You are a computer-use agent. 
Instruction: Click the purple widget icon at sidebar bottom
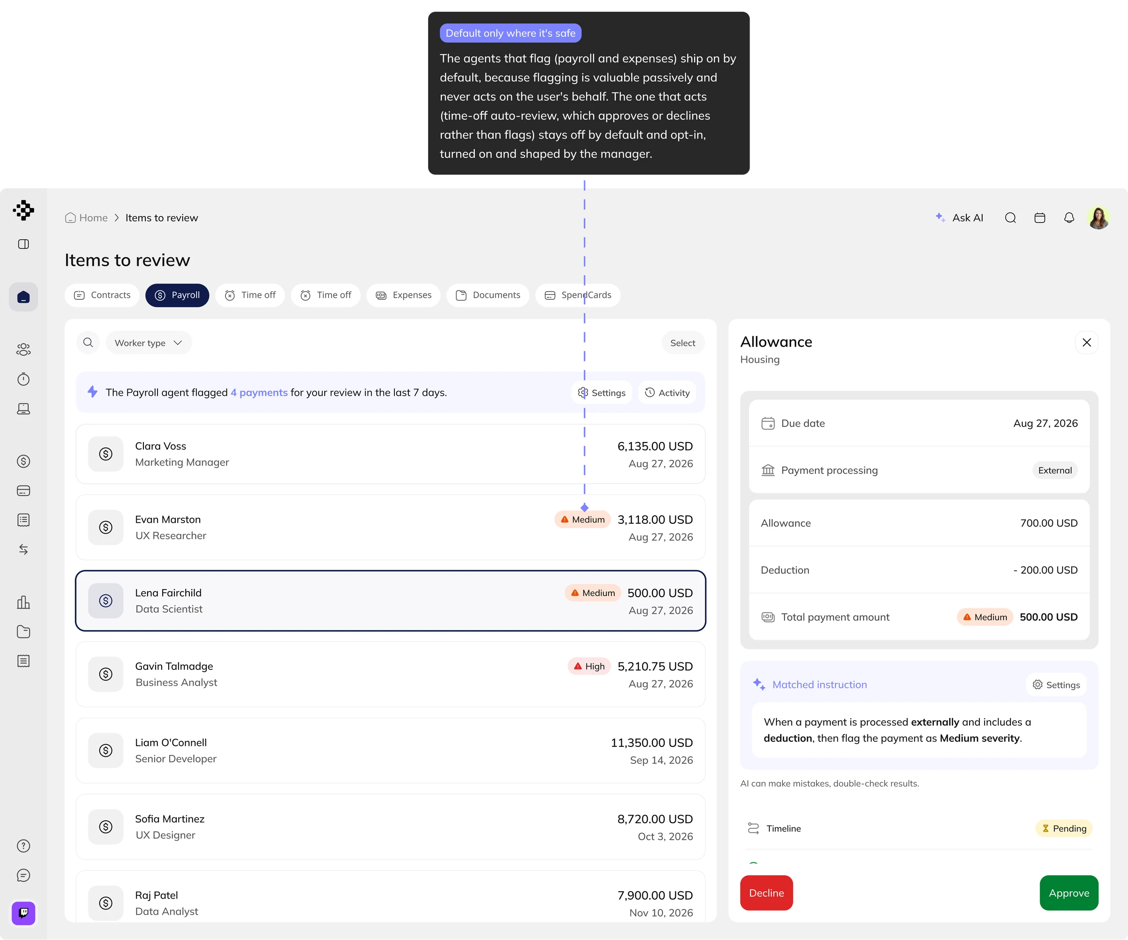(23, 913)
